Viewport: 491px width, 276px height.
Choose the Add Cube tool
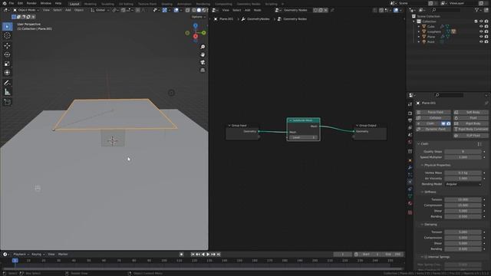(x=7, y=102)
